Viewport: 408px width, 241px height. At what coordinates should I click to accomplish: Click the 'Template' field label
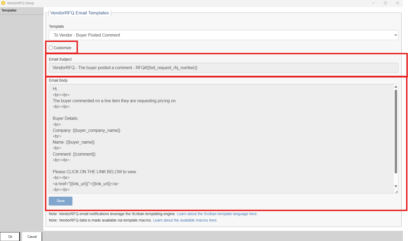[56, 26]
